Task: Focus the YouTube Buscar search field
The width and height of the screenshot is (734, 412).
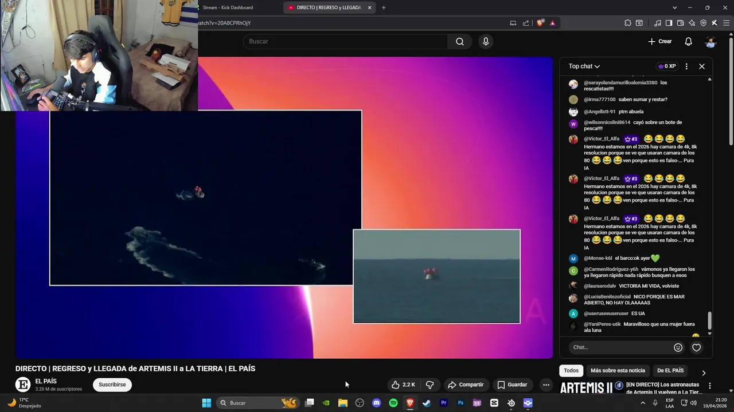Action: click(345, 41)
